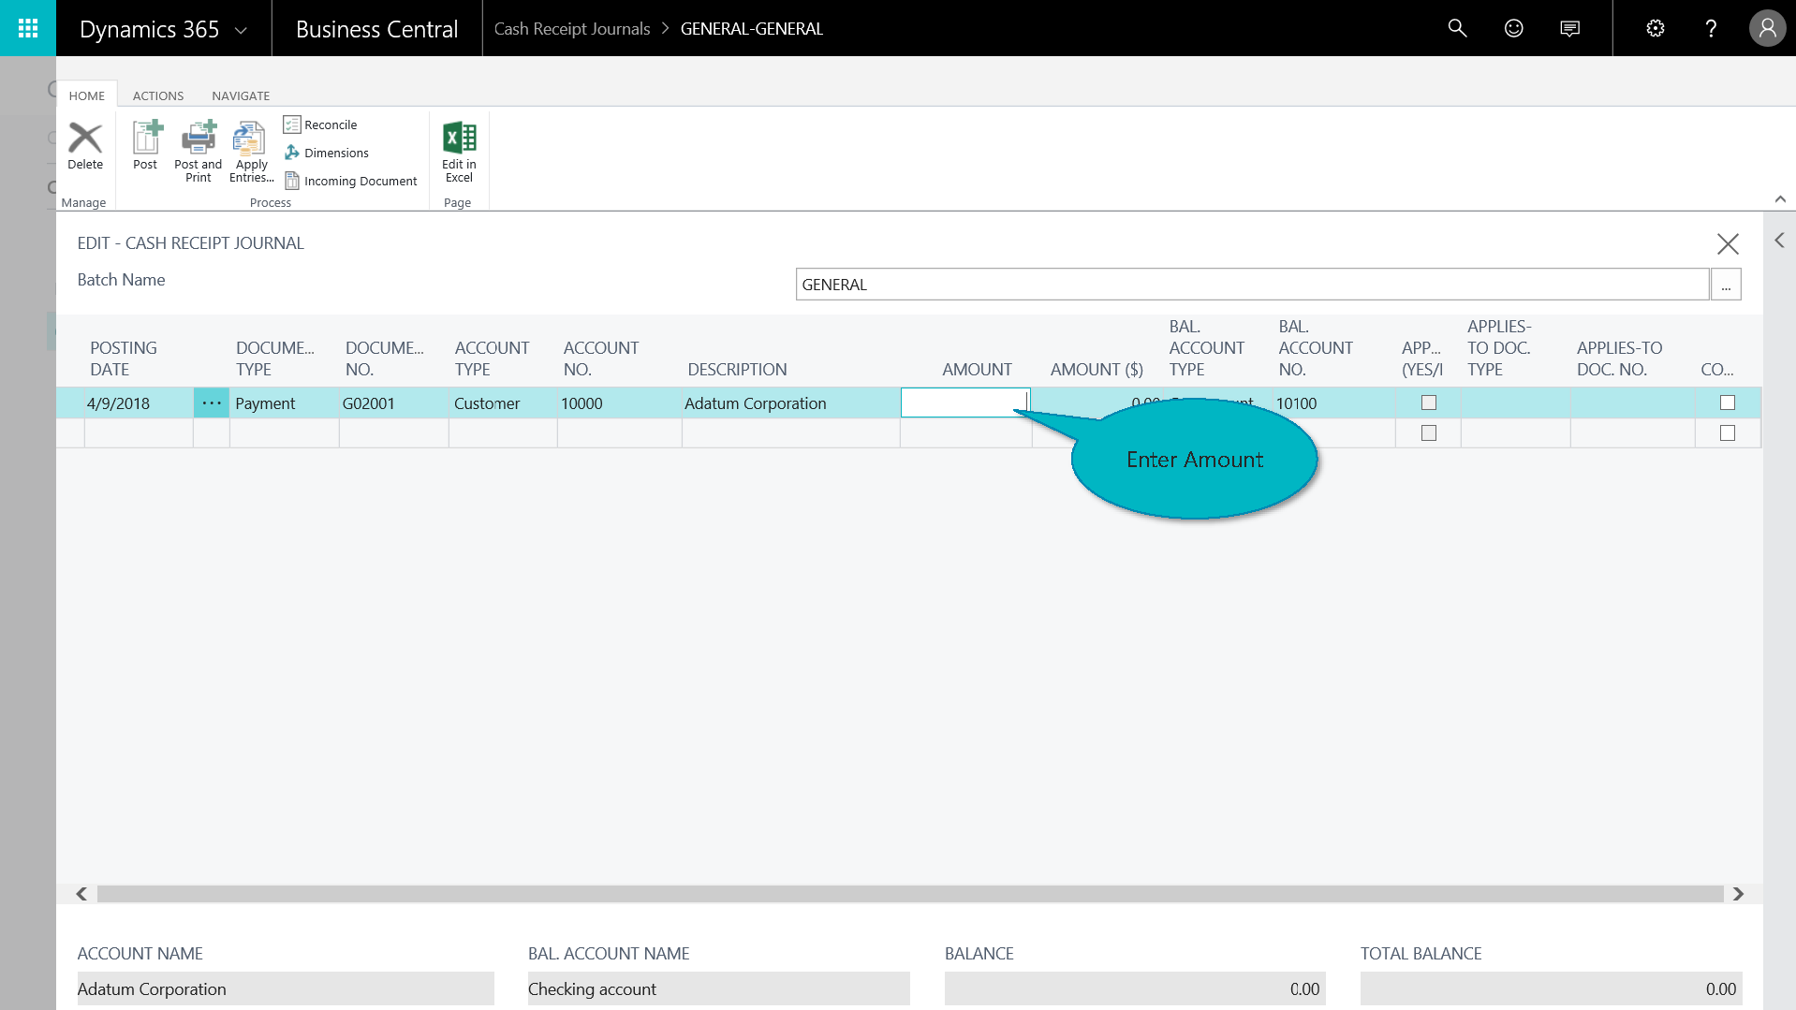Check the Applied checkbox in second row
Image resolution: width=1796 pixels, height=1010 pixels.
pyautogui.click(x=1428, y=433)
